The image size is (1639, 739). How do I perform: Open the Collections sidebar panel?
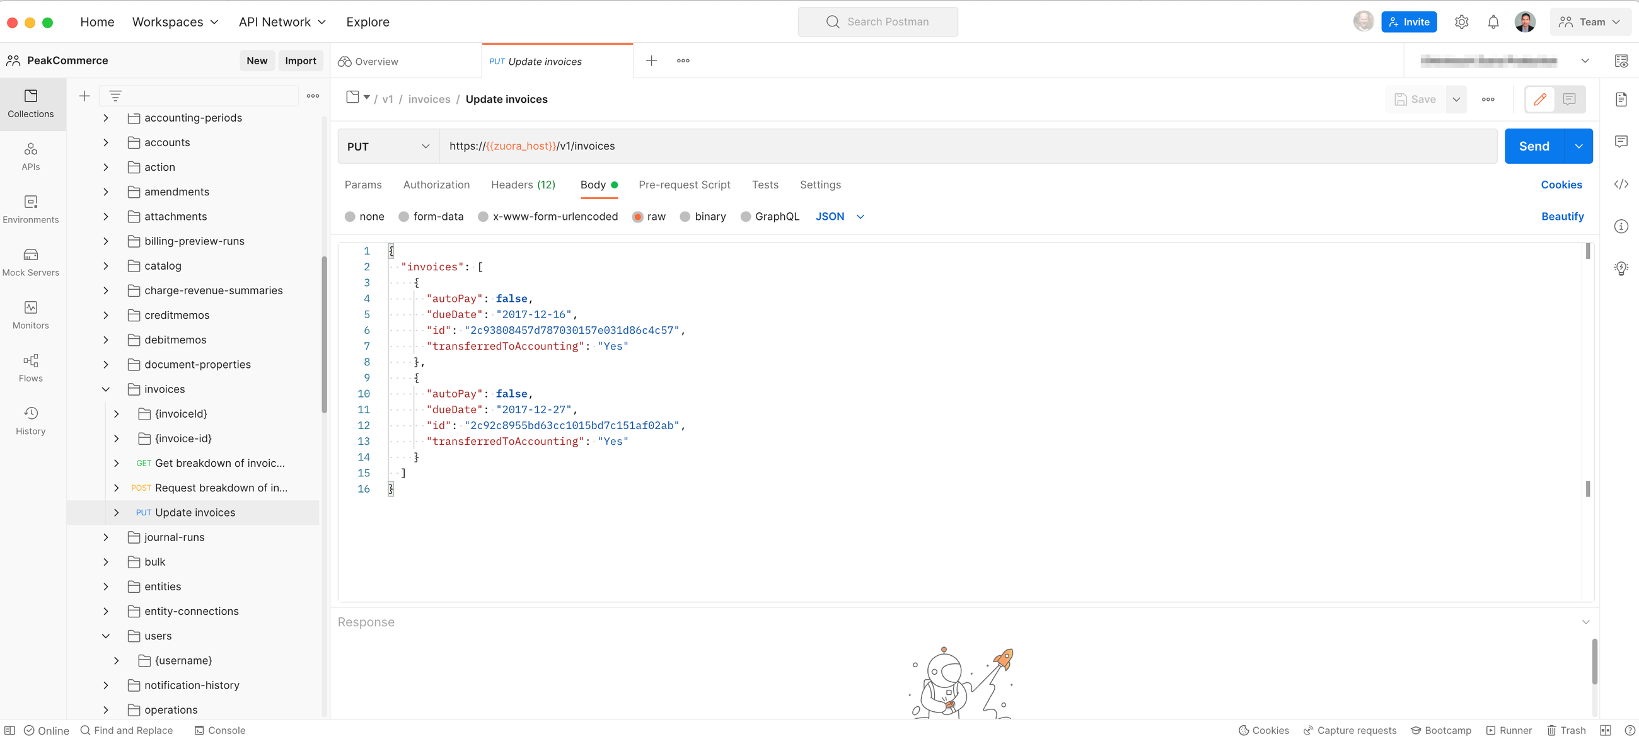pos(30,104)
